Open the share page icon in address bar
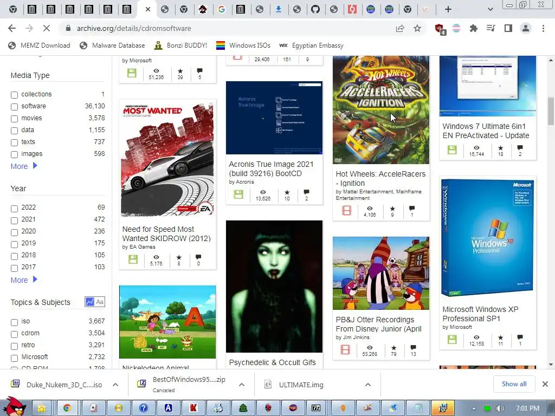This screenshot has height=416, width=555. click(x=400, y=28)
